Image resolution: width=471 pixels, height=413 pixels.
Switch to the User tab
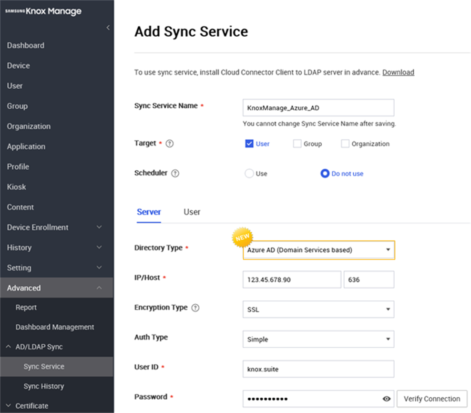click(x=192, y=212)
